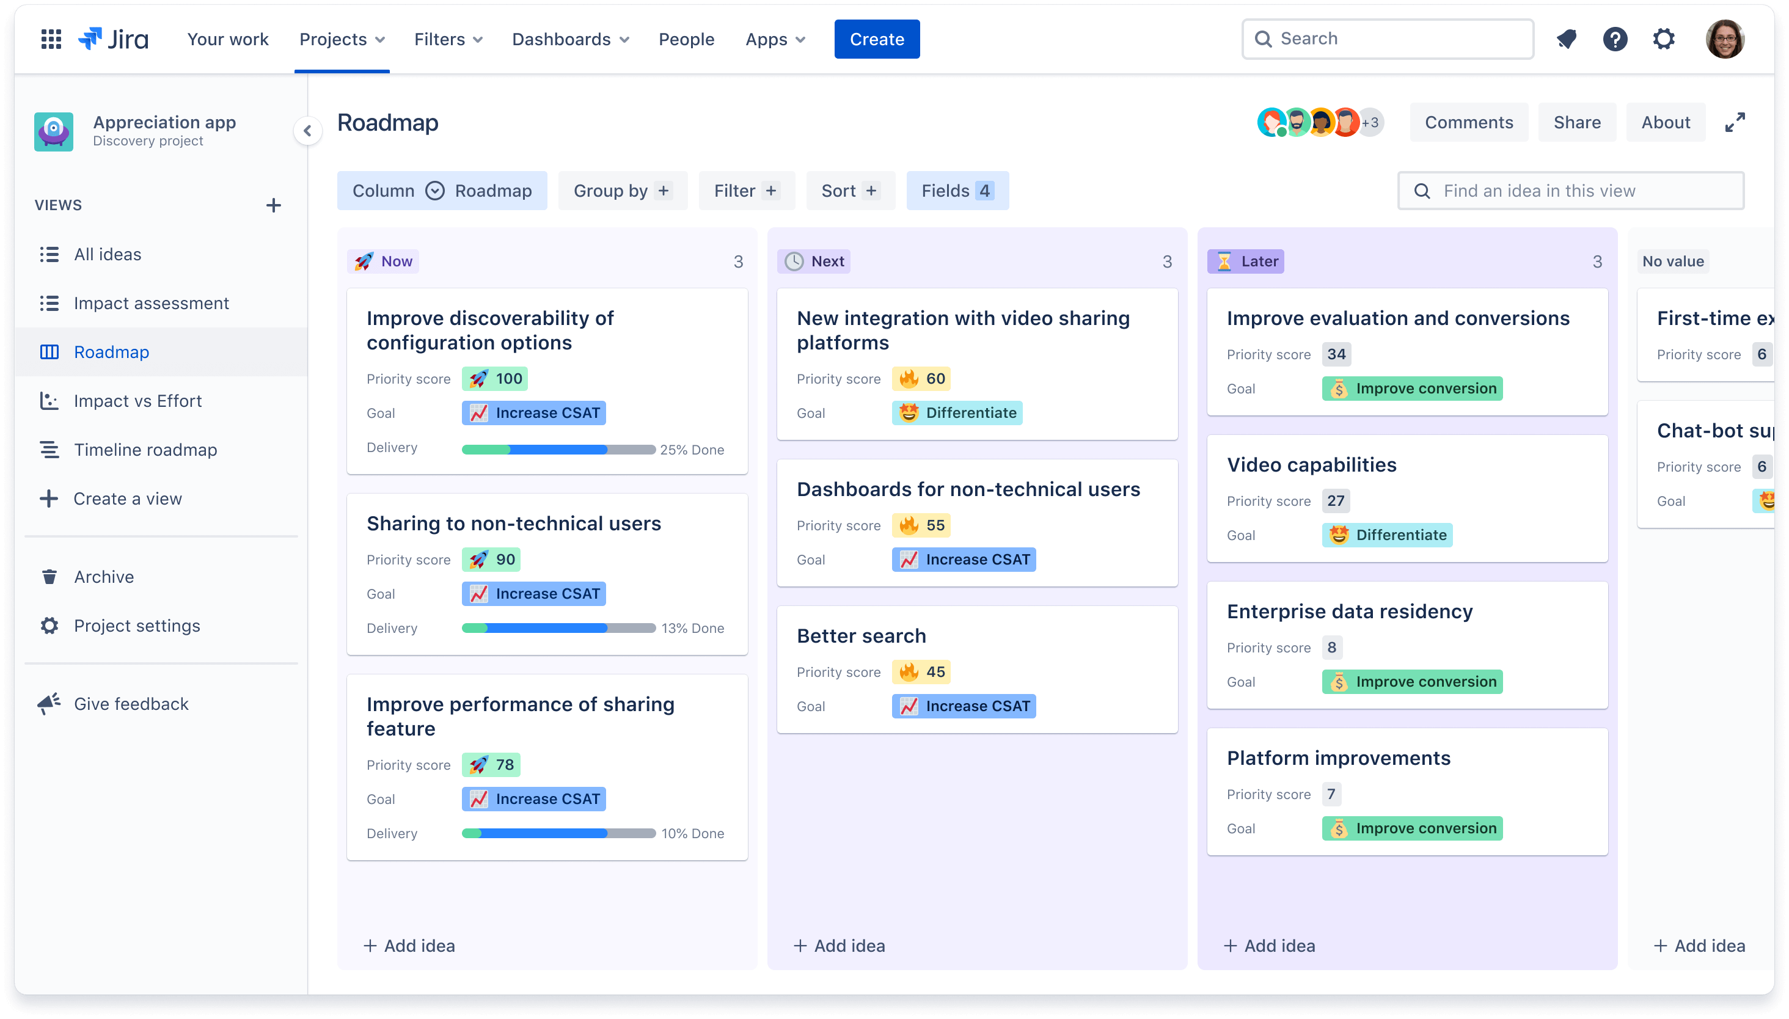Image resolution: width=1789 pixels, height=1019 pixels.
Task: Click the notifications bell icon
Action: click(x=1567, y=38)
